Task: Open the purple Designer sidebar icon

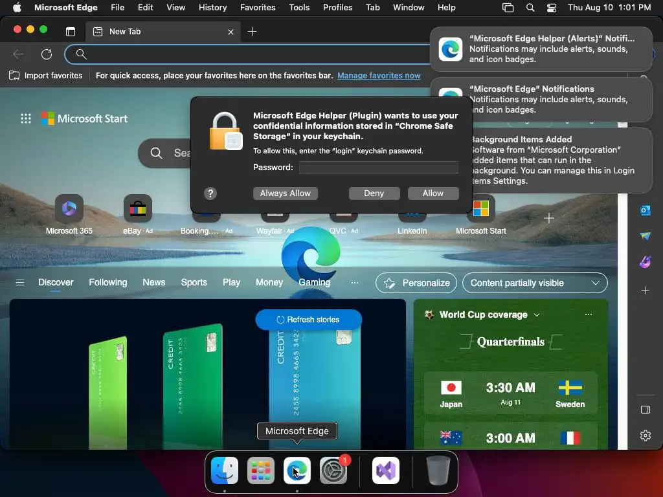Action: click(646, 262)
